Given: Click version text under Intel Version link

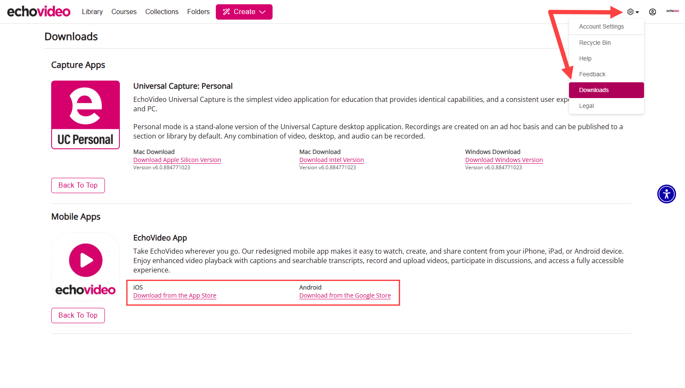Looking at the screenshot, I should [x=328, y=168].
